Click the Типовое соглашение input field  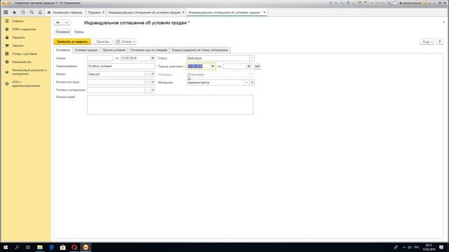click(x=116, y=90)
